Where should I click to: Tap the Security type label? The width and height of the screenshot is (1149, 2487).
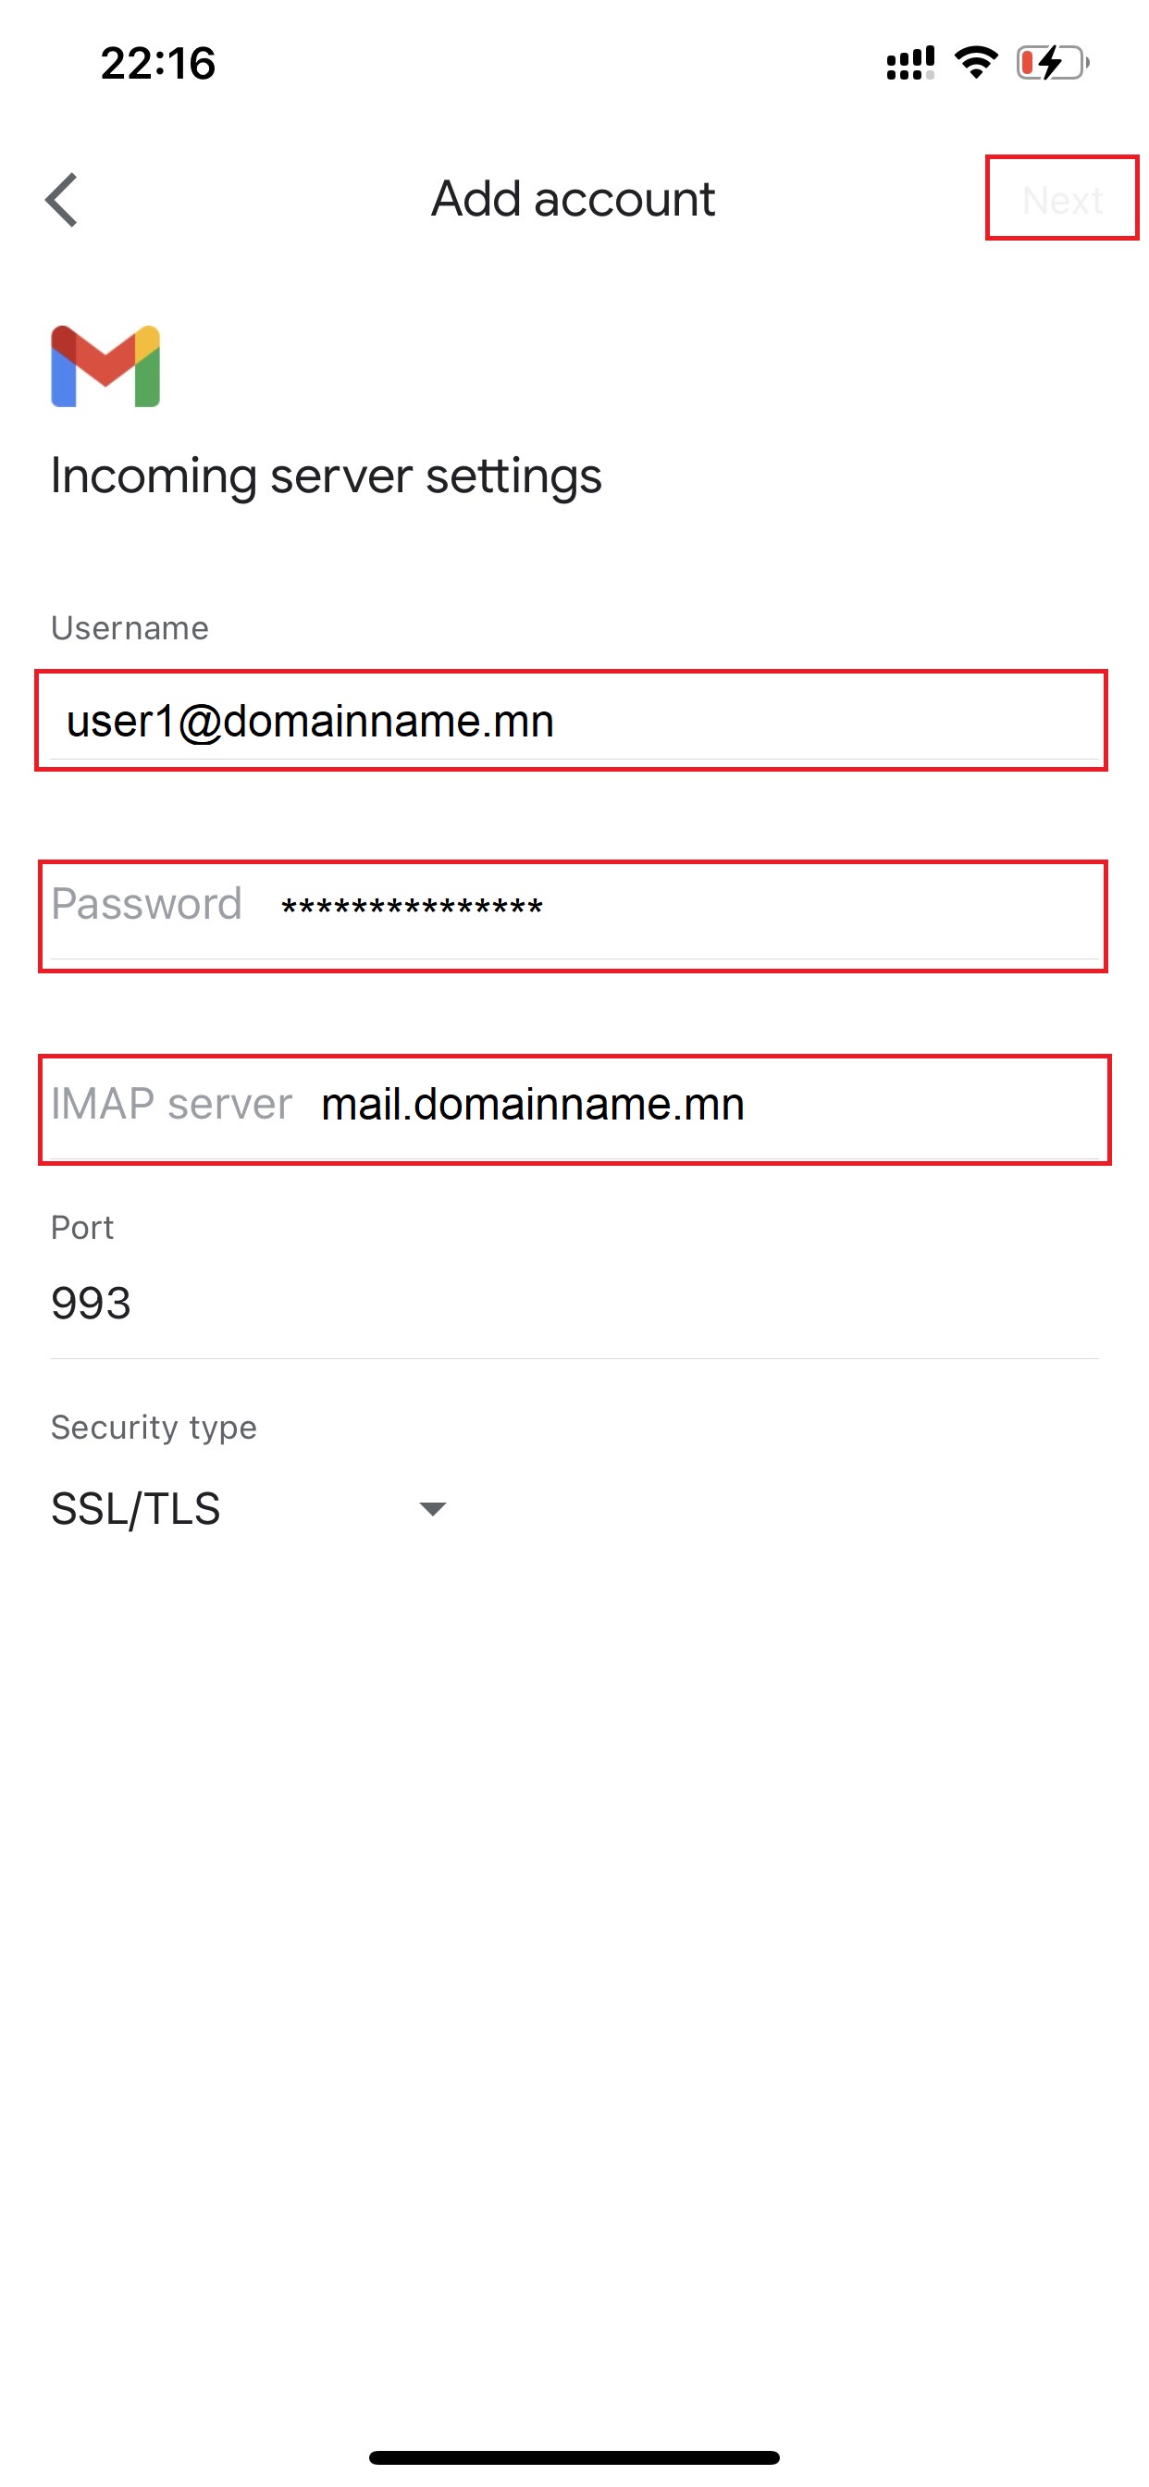(154, 1428)
